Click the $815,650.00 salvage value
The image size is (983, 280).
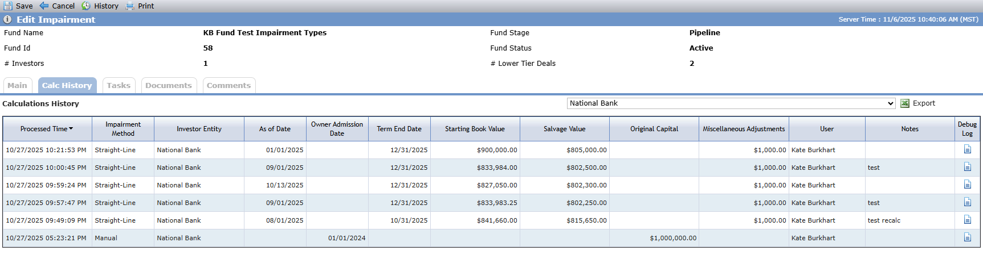click(x=586, y=220)
